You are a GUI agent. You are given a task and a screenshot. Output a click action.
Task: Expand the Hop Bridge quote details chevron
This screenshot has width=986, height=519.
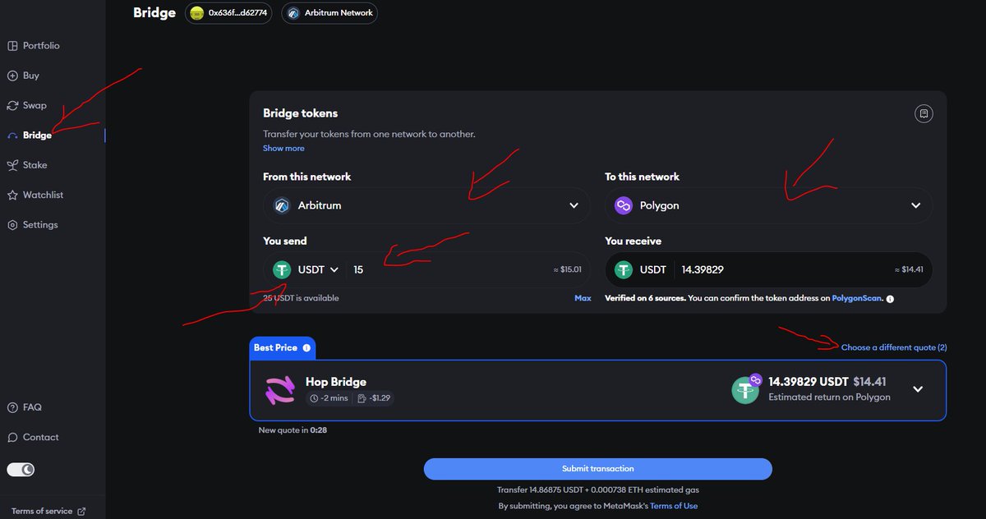coord(918,389)
